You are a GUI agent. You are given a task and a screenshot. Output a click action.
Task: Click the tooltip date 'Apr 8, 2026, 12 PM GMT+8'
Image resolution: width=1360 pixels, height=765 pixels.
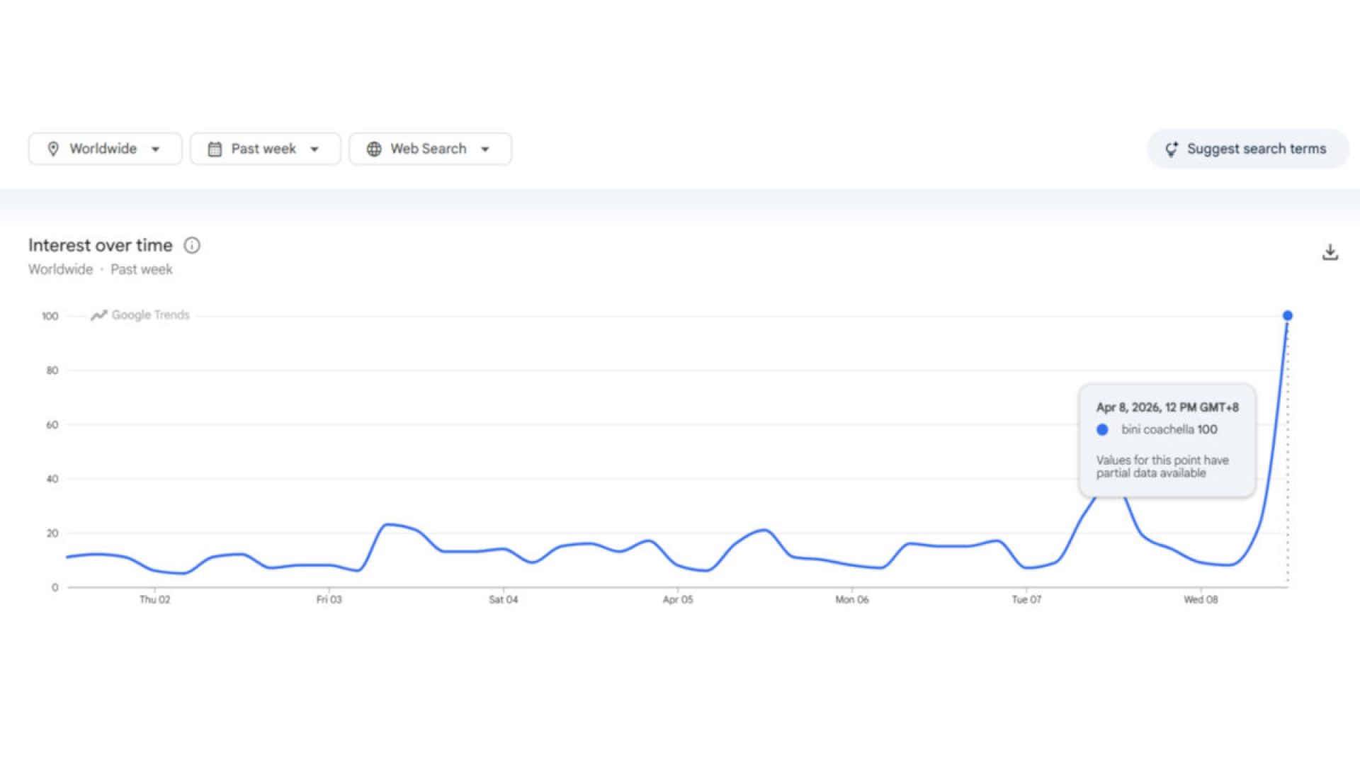(x=1167, y=407)
